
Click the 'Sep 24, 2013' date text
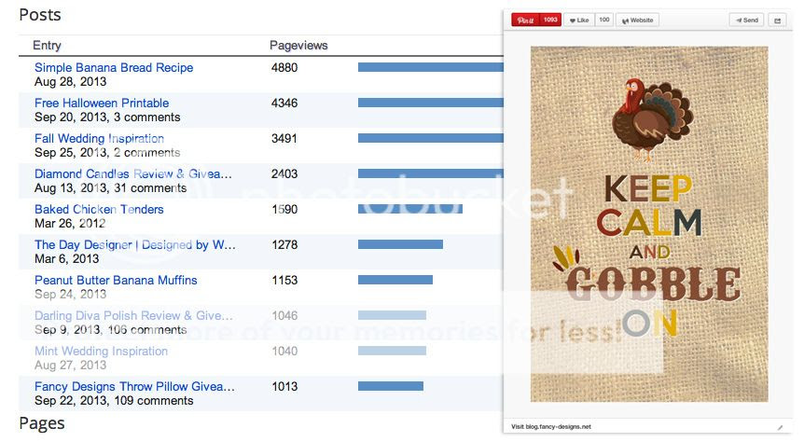[70, 295]
